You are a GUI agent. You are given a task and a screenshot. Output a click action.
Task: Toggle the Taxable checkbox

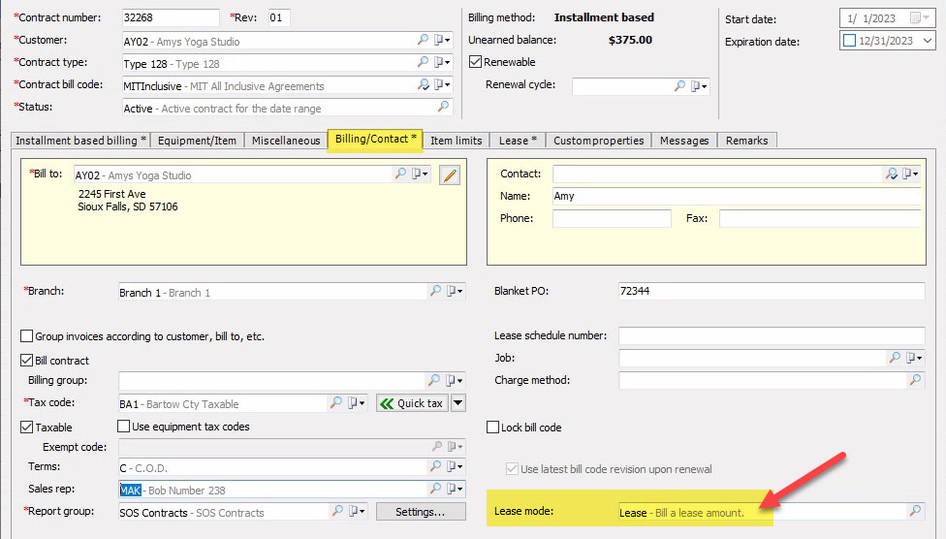(x=26, y=428)
